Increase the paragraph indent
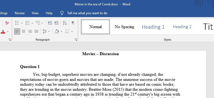This screenshot has width=214, height=98. (x=56, y=23)
